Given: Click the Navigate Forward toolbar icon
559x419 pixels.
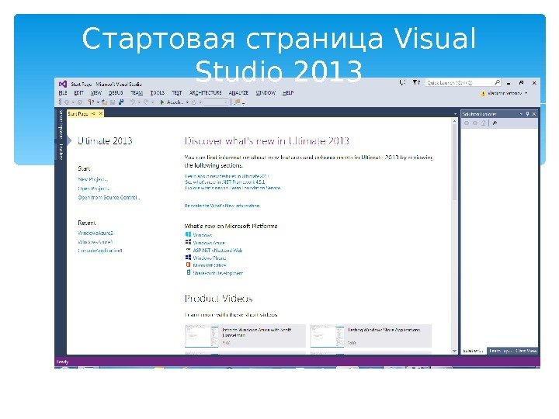Looking at the screenshot, I should (x=80, y=102).
